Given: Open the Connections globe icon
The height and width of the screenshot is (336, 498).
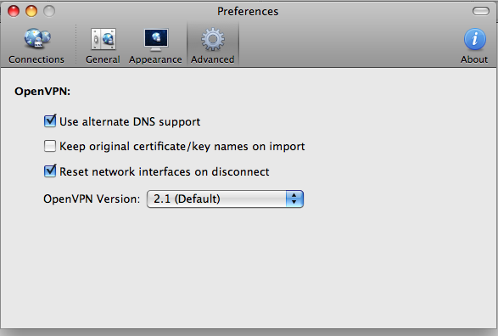Looking at the screenshot, I should pos(37,38).
